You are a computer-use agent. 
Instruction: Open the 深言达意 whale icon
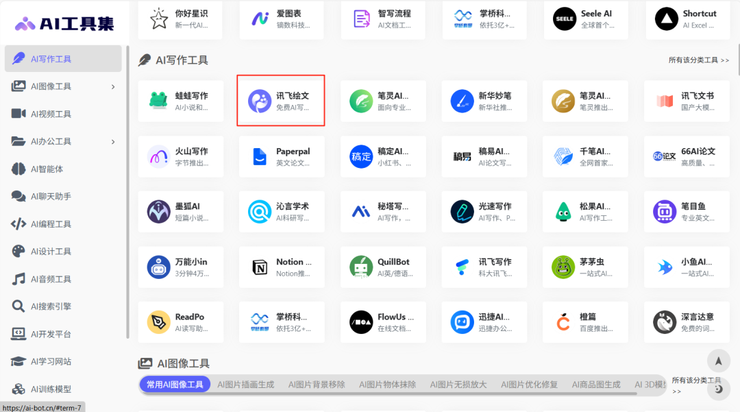pos(665,322)
